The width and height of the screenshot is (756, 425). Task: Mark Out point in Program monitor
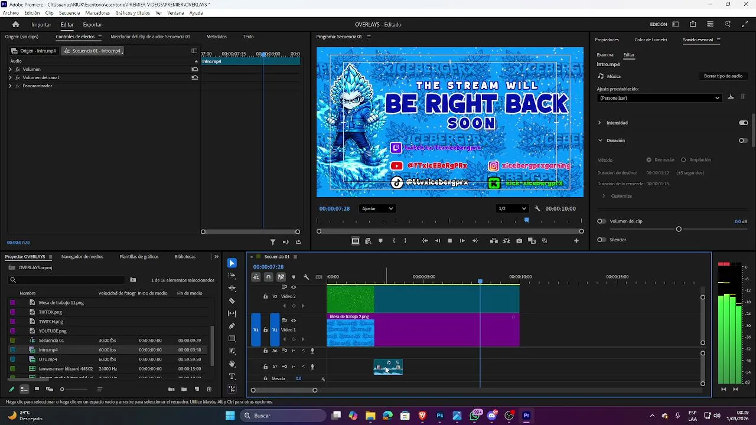405,241
